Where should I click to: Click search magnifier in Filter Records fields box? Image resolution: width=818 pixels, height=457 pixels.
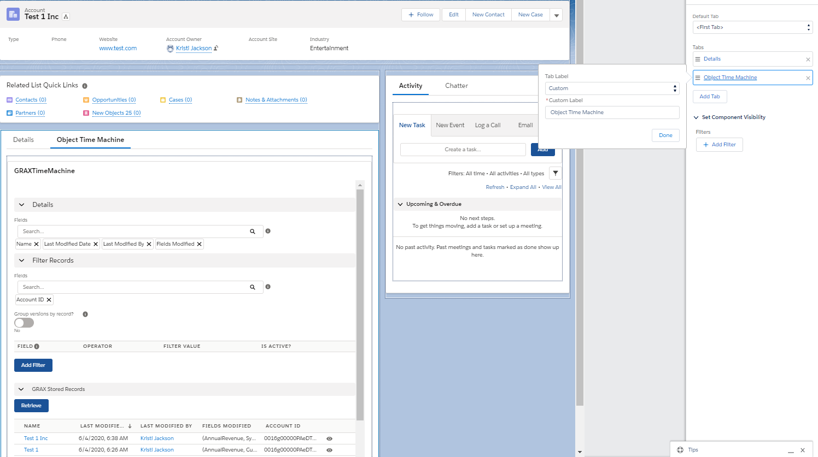[253, 287]
